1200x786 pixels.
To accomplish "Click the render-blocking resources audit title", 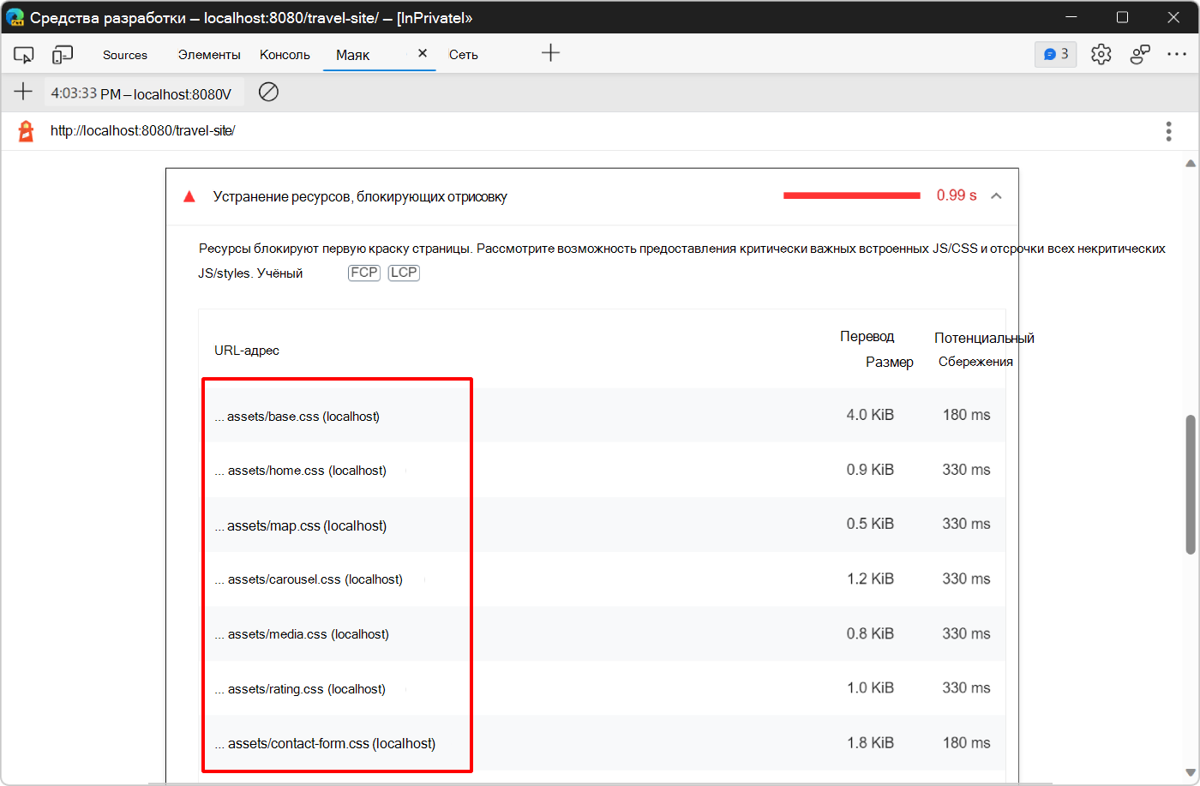I will (x=360, y=197).
